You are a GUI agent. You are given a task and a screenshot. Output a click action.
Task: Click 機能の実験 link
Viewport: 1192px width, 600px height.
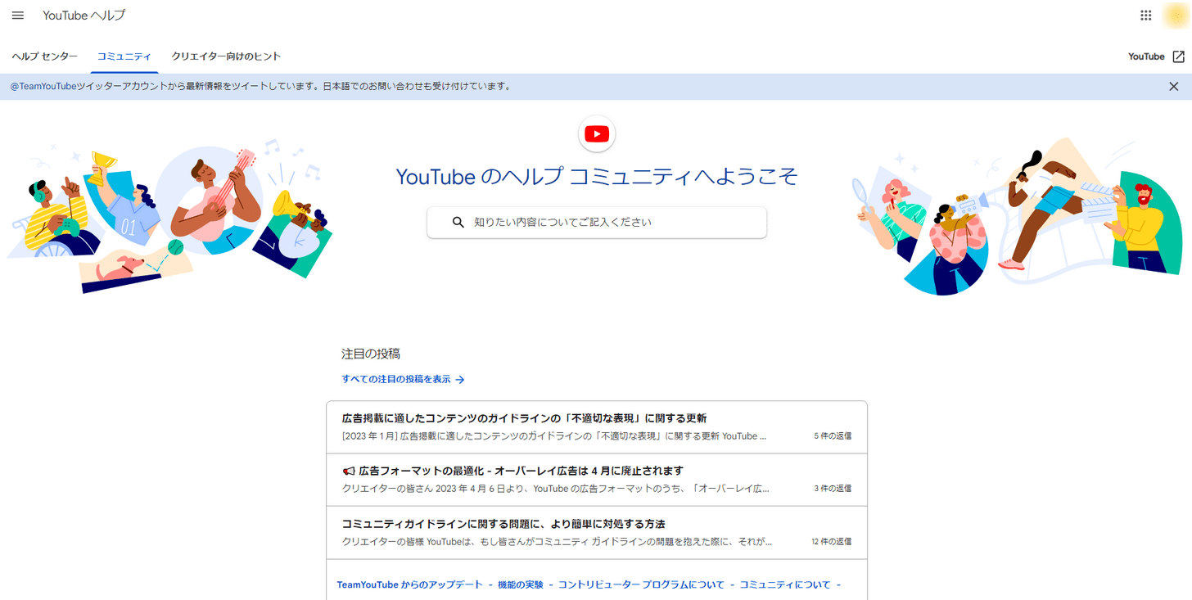pyautogui.click(x=520, y=584)
